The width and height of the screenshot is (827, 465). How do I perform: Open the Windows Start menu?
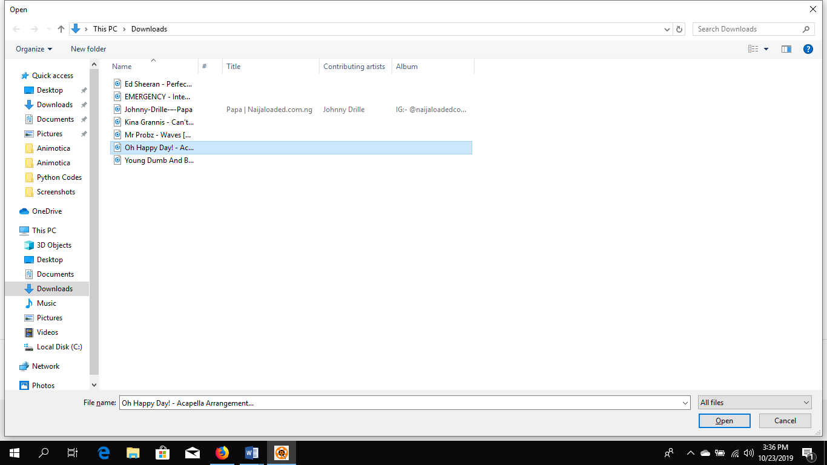click(x=15, y=453)
